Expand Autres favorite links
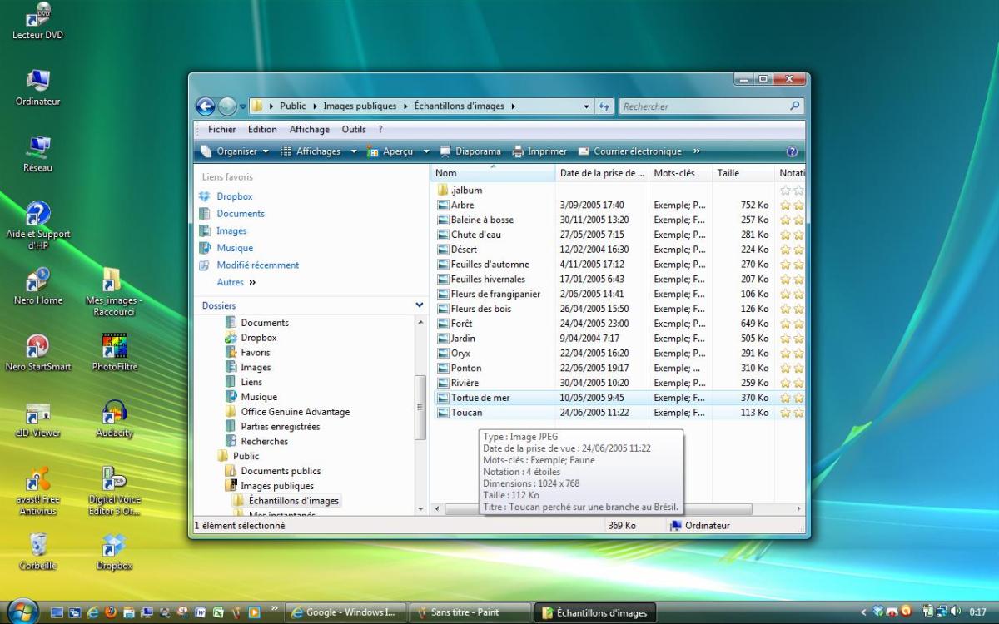999x624 pixels. click(236, 282)
